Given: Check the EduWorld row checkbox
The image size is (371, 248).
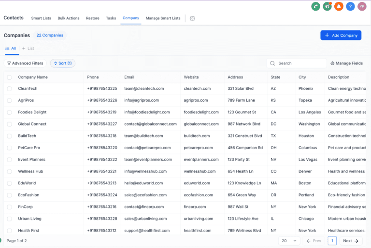Looking at the screenshot, I should coord(9,183).
